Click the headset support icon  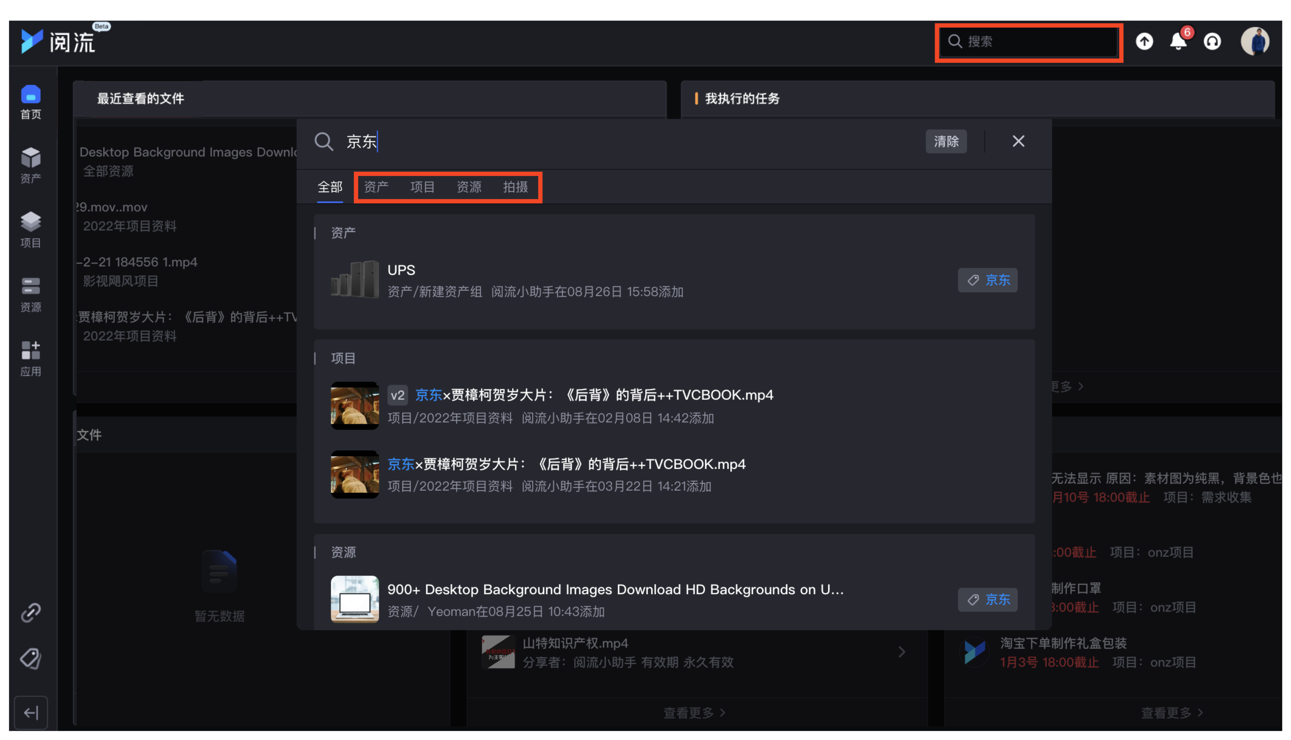(x=1212, y=41)
